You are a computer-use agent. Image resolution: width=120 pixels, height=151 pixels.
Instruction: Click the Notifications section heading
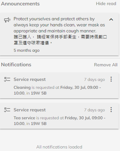point(16,65)
